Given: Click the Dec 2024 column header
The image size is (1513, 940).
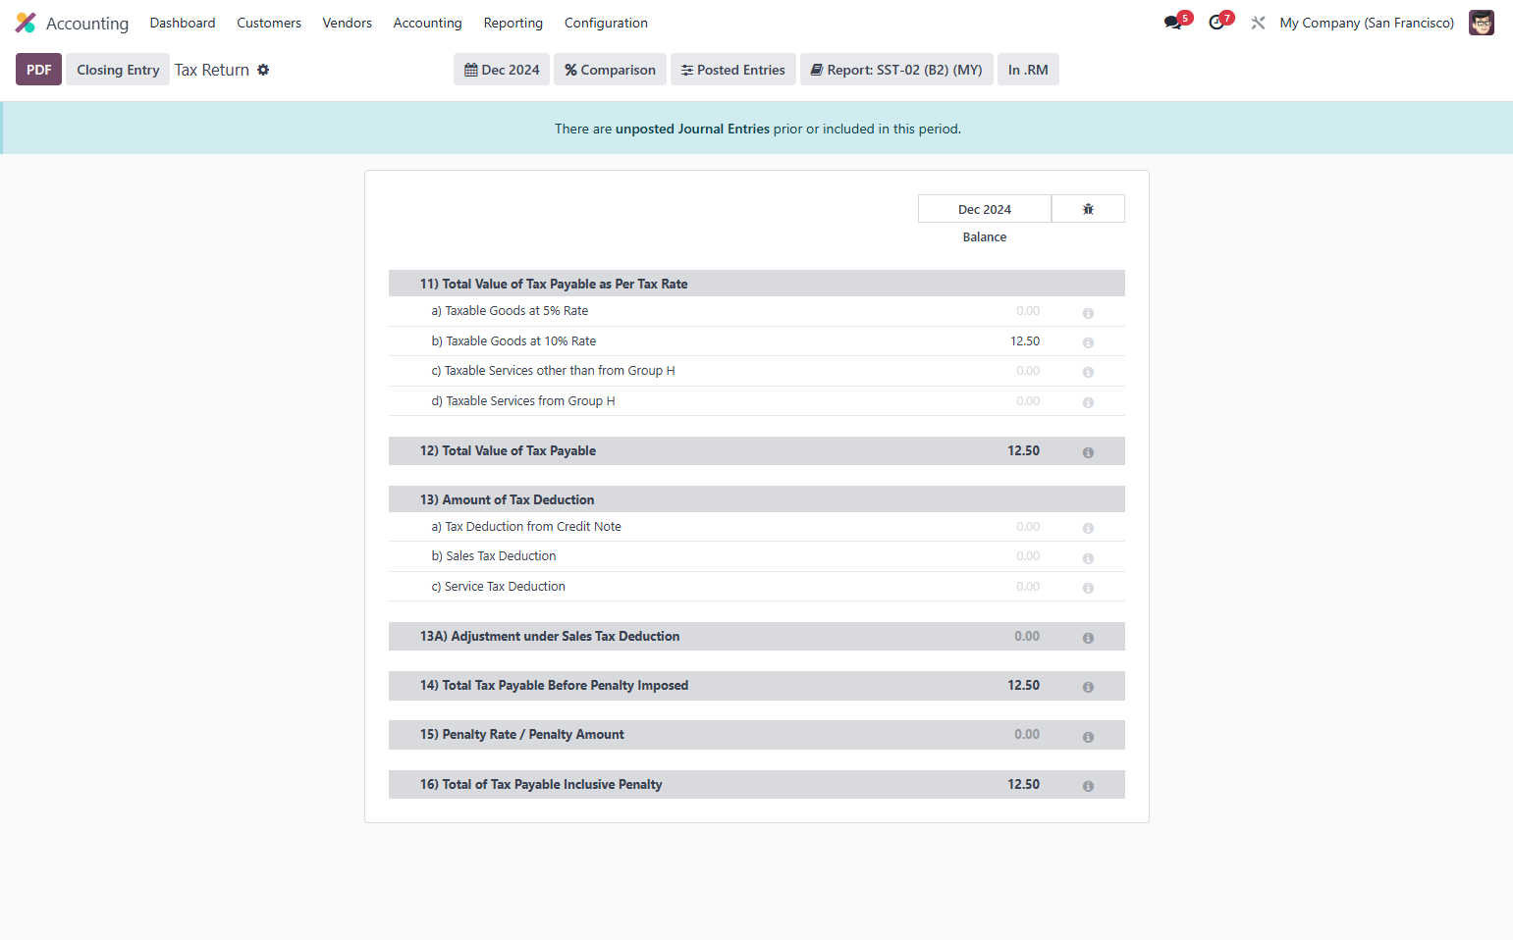Looking at the screenshot, I should click(985, 209).
